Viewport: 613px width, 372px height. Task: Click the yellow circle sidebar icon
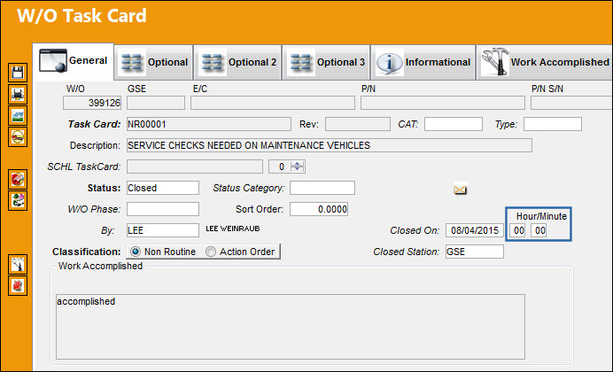[x=18, y=136]
